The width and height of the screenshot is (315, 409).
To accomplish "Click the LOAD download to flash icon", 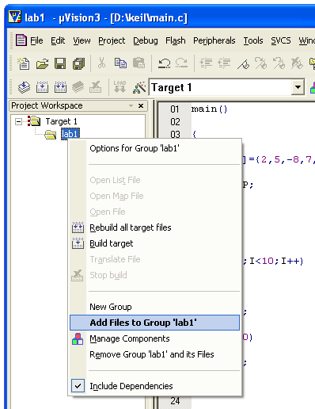I will tap(120, 87).
